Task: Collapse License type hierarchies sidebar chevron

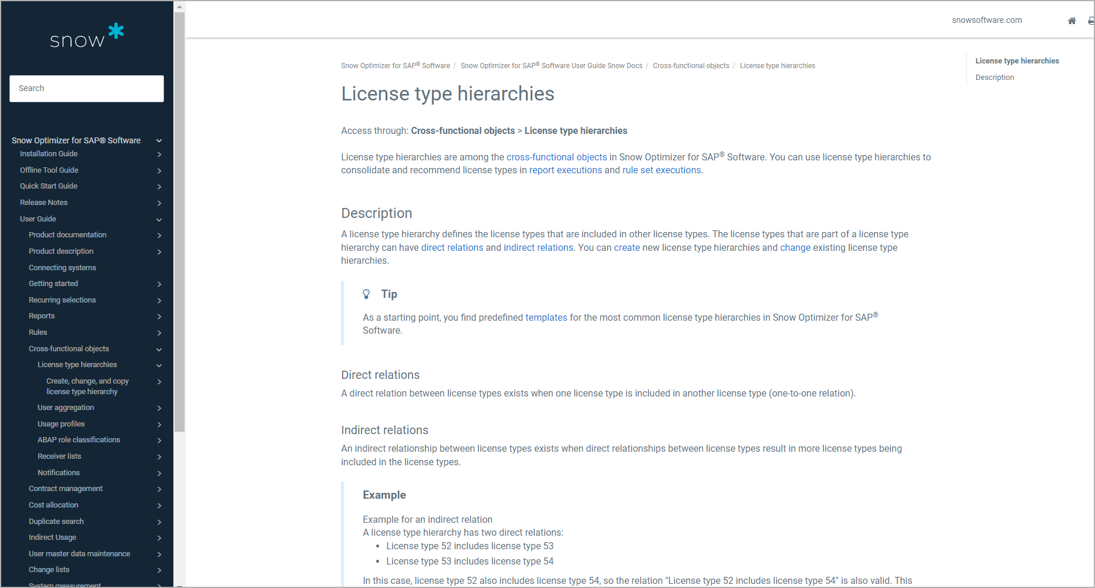Action: tap(159, 365)
